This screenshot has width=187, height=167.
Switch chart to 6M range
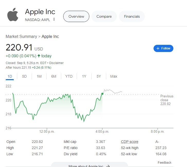[x=54, y=76]
